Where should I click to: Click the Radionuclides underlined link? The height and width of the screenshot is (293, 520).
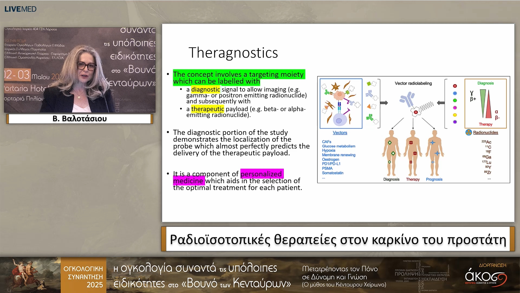click(486, 132)
